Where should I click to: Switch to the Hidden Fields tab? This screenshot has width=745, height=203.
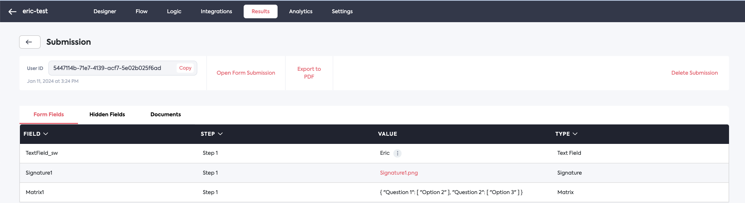pos(107,114)
